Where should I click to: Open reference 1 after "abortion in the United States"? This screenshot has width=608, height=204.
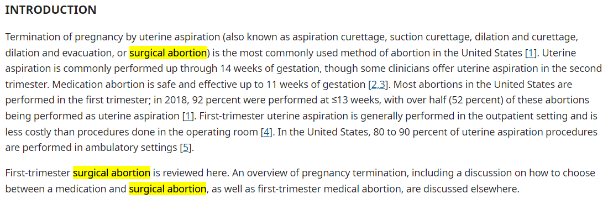pyautogui.click(x=530, y=53)
